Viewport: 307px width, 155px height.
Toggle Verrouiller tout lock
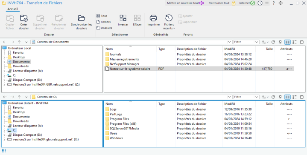(x=222, y=3)
